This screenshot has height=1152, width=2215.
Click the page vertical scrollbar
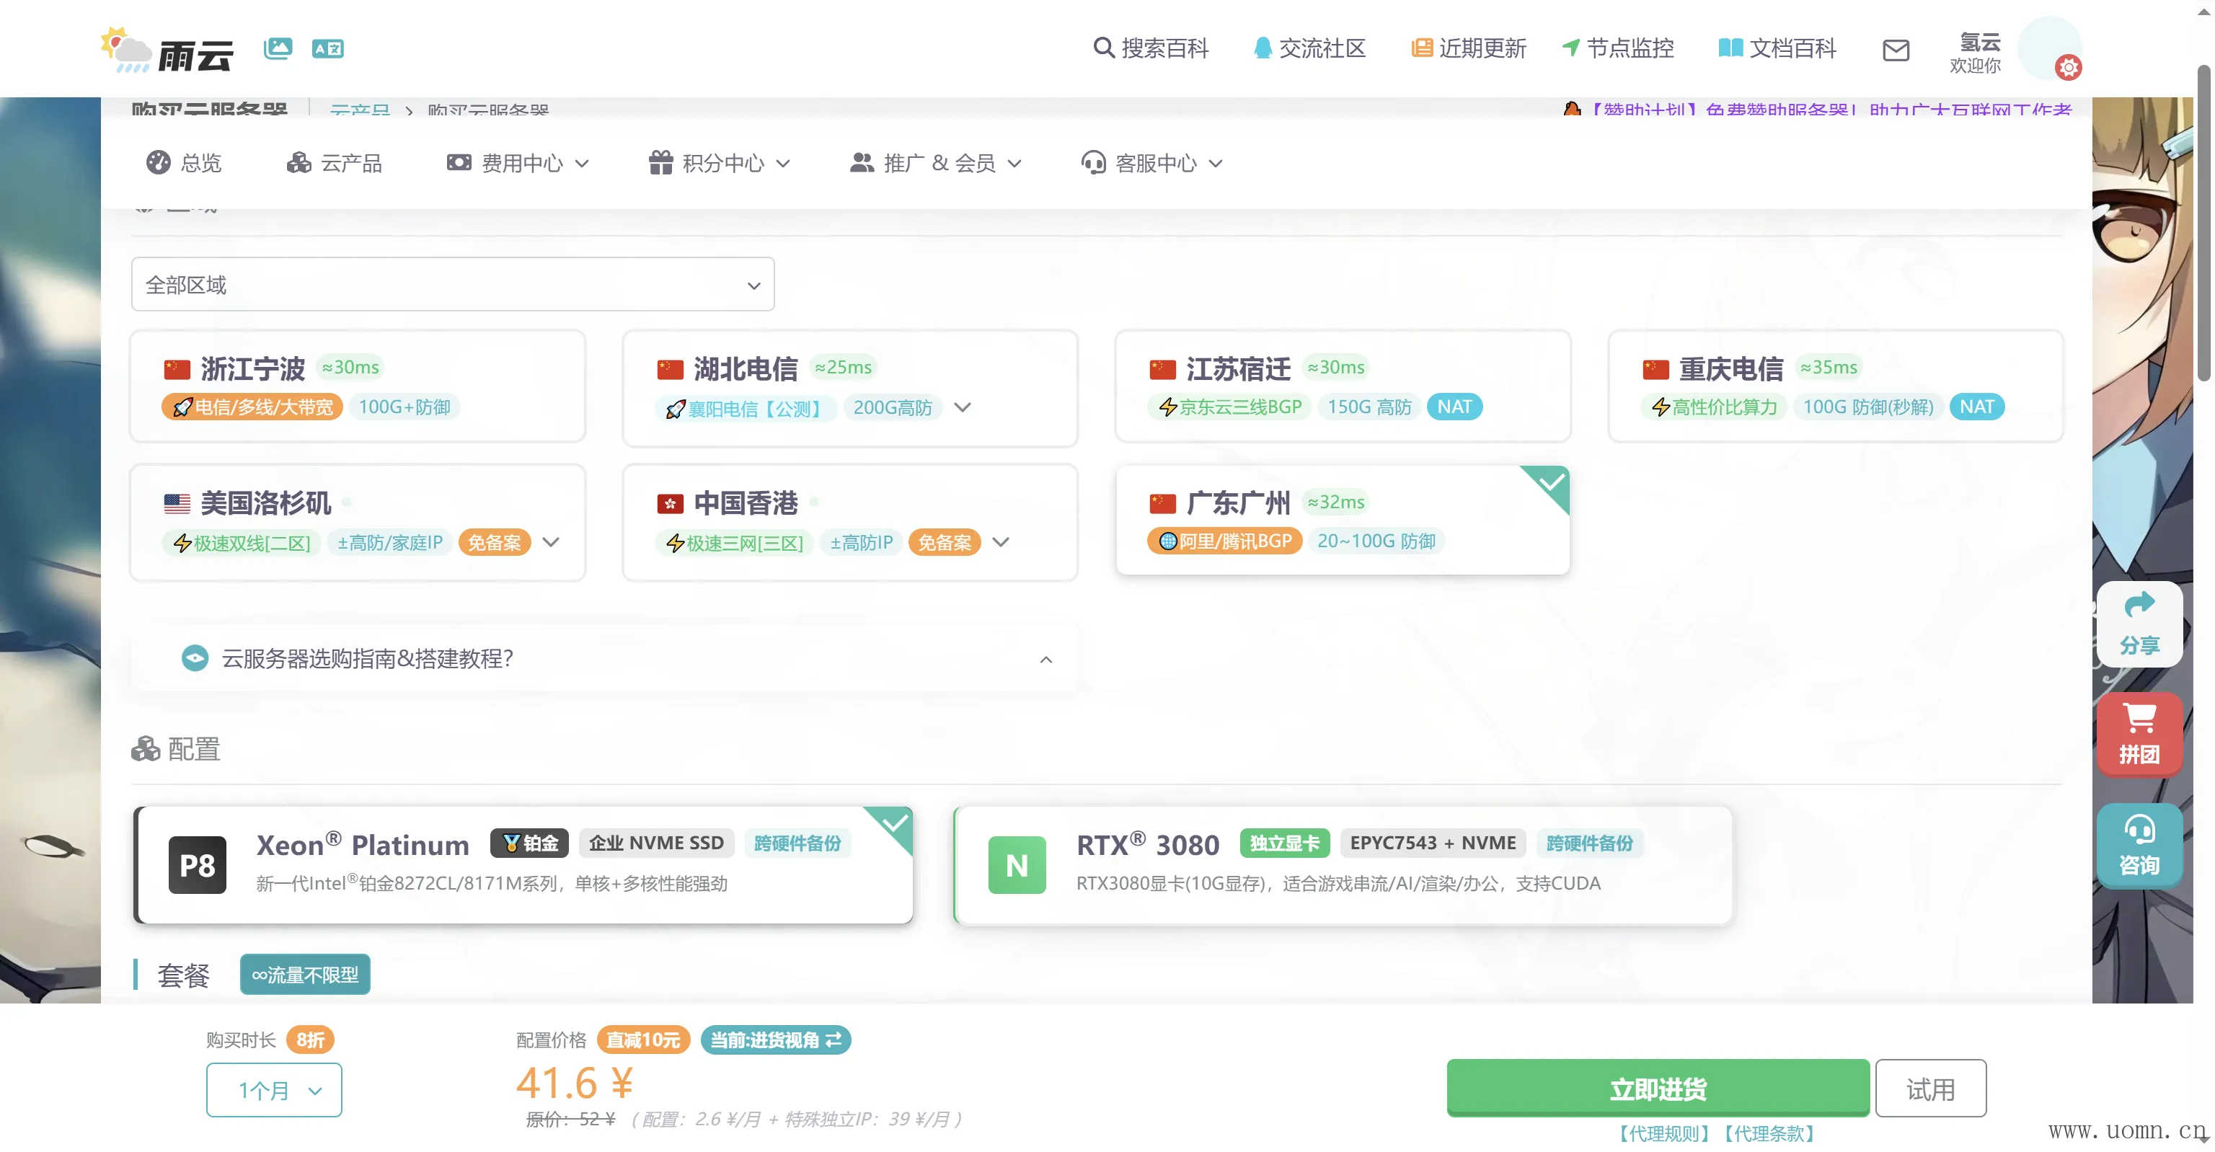point(2203,223)
